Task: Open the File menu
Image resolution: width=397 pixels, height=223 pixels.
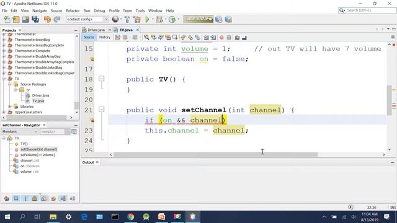Action: 4,11
